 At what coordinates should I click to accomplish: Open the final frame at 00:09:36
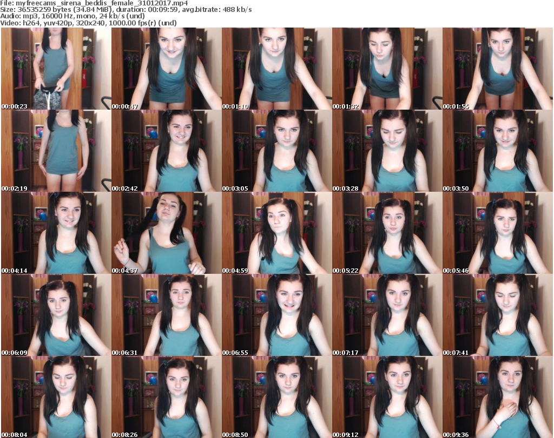498,397
